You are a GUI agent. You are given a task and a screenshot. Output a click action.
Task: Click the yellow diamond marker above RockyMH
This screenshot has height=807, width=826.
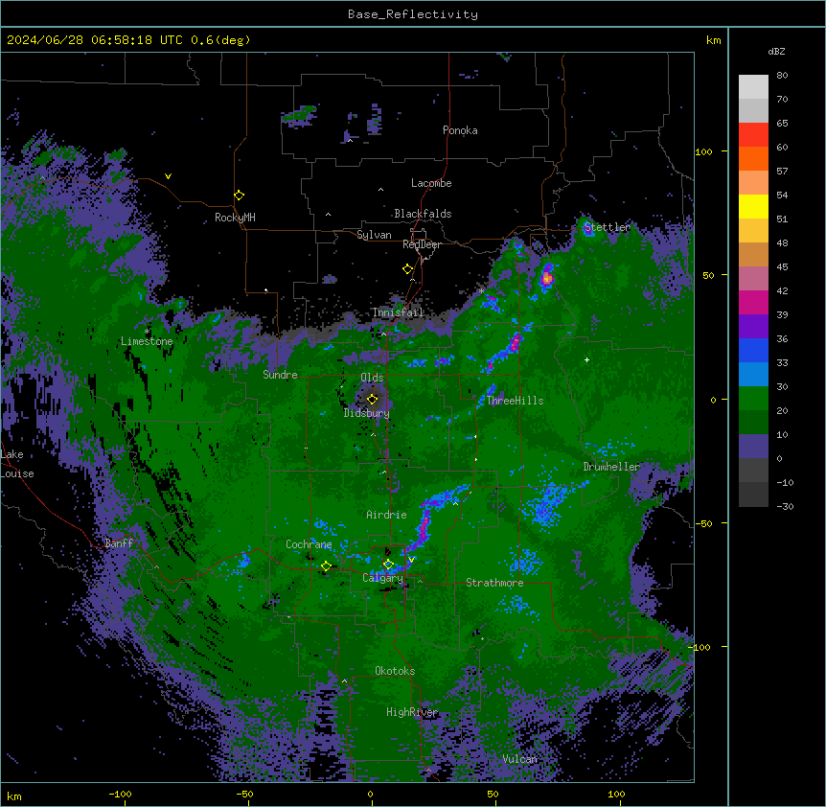(239, 196)
